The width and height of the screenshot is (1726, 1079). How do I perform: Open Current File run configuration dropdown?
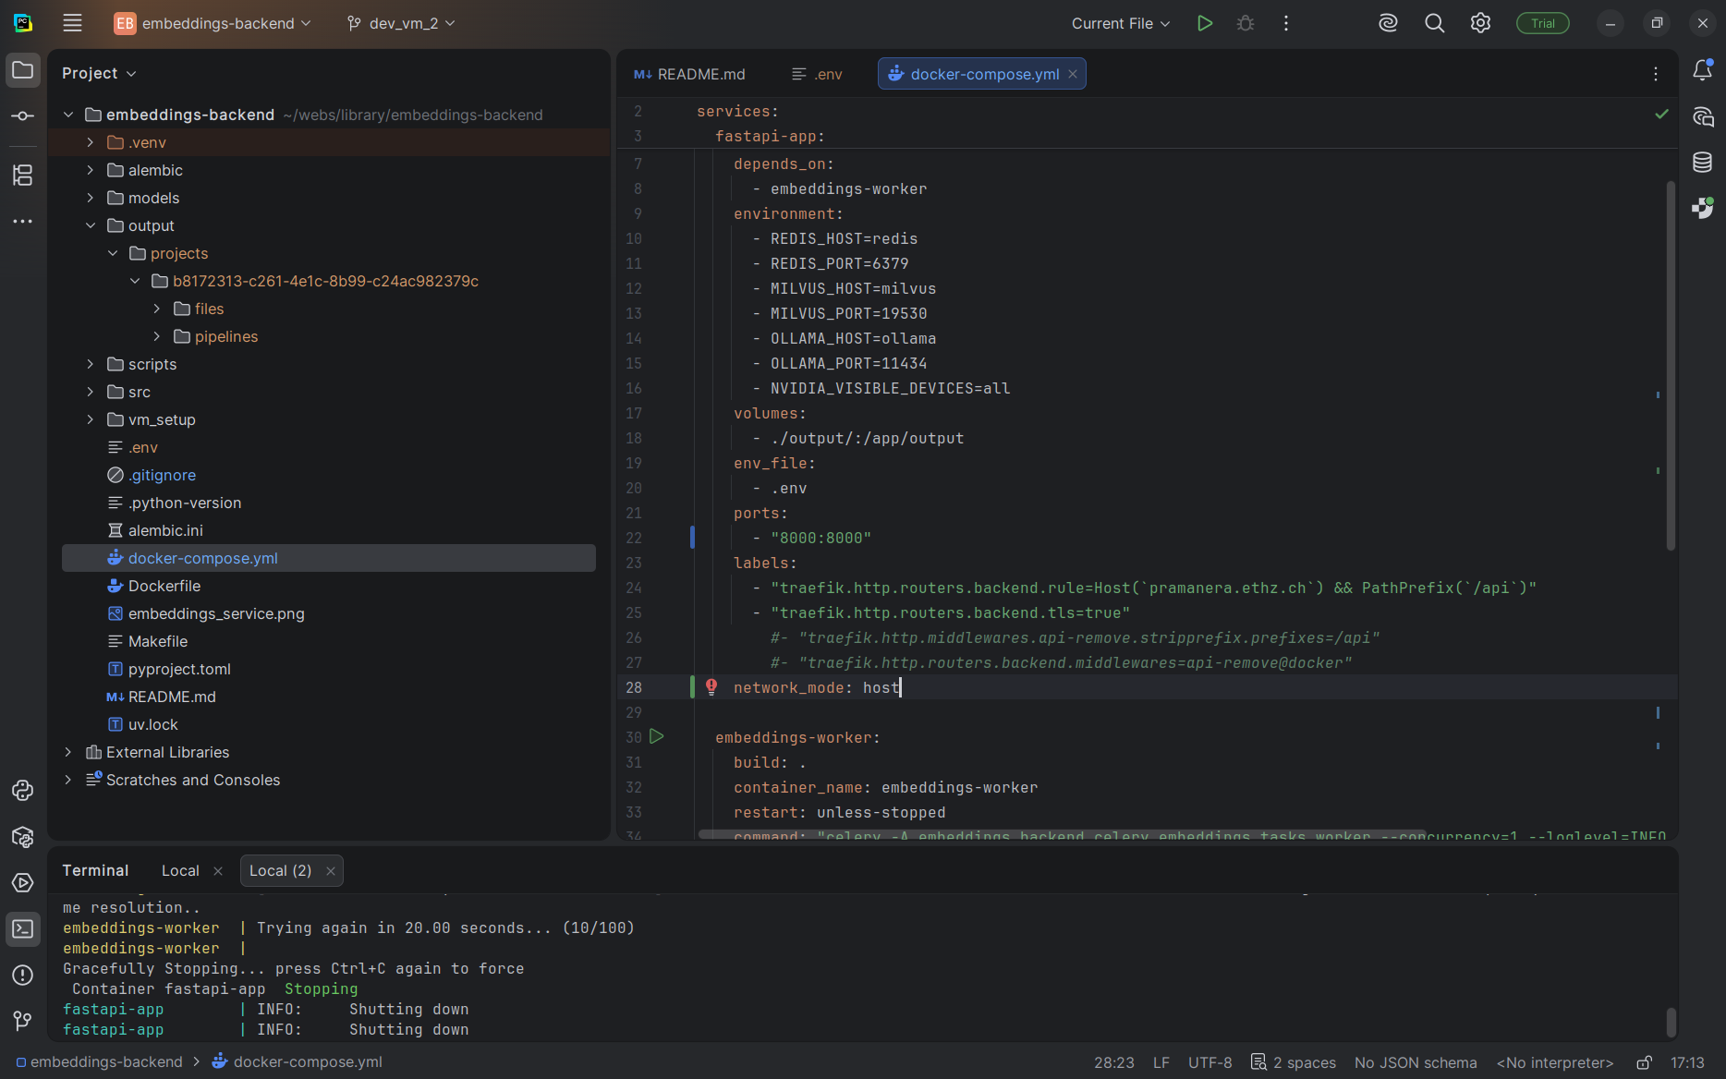pos(1121,23)
